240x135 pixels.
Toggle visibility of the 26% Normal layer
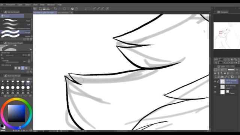click(215, 87)
